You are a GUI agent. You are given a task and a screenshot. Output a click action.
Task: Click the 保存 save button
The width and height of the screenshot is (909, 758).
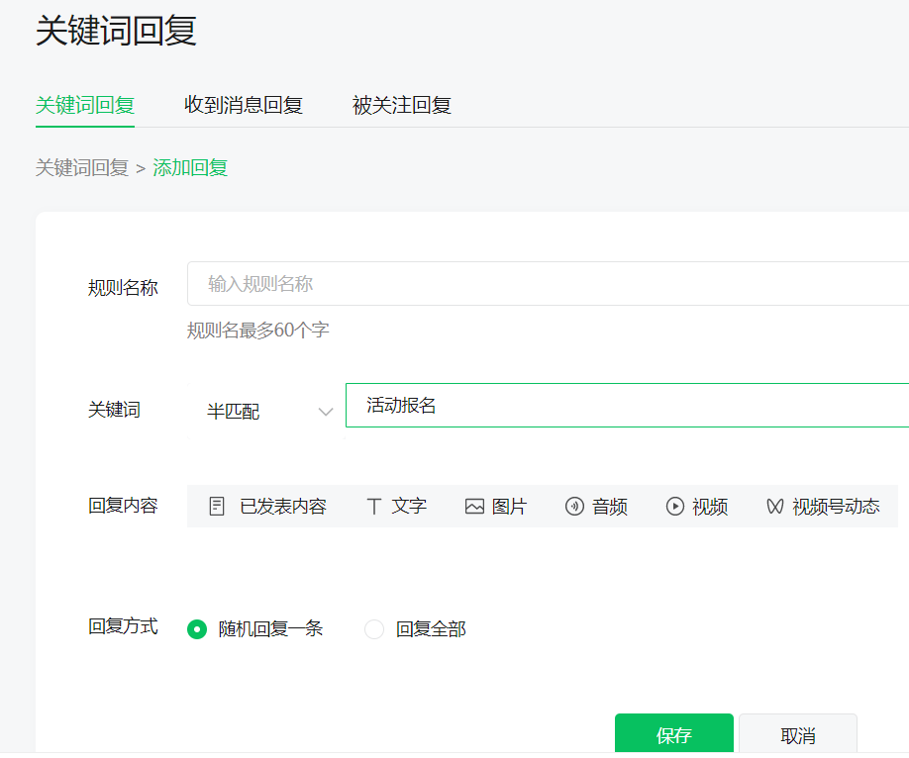pos(673,735)
